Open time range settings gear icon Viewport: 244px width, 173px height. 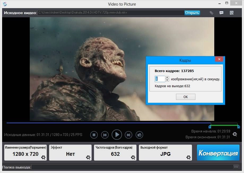(x=235, y=134)
